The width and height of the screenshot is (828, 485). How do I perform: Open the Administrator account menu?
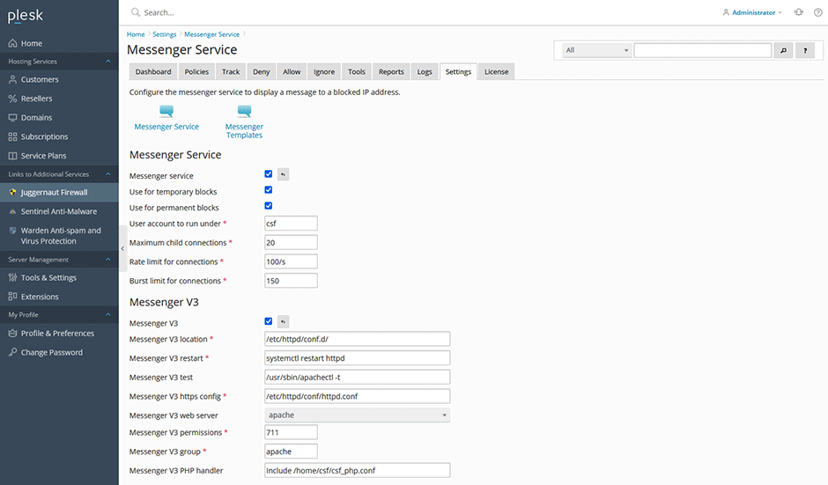coord(752,12)
